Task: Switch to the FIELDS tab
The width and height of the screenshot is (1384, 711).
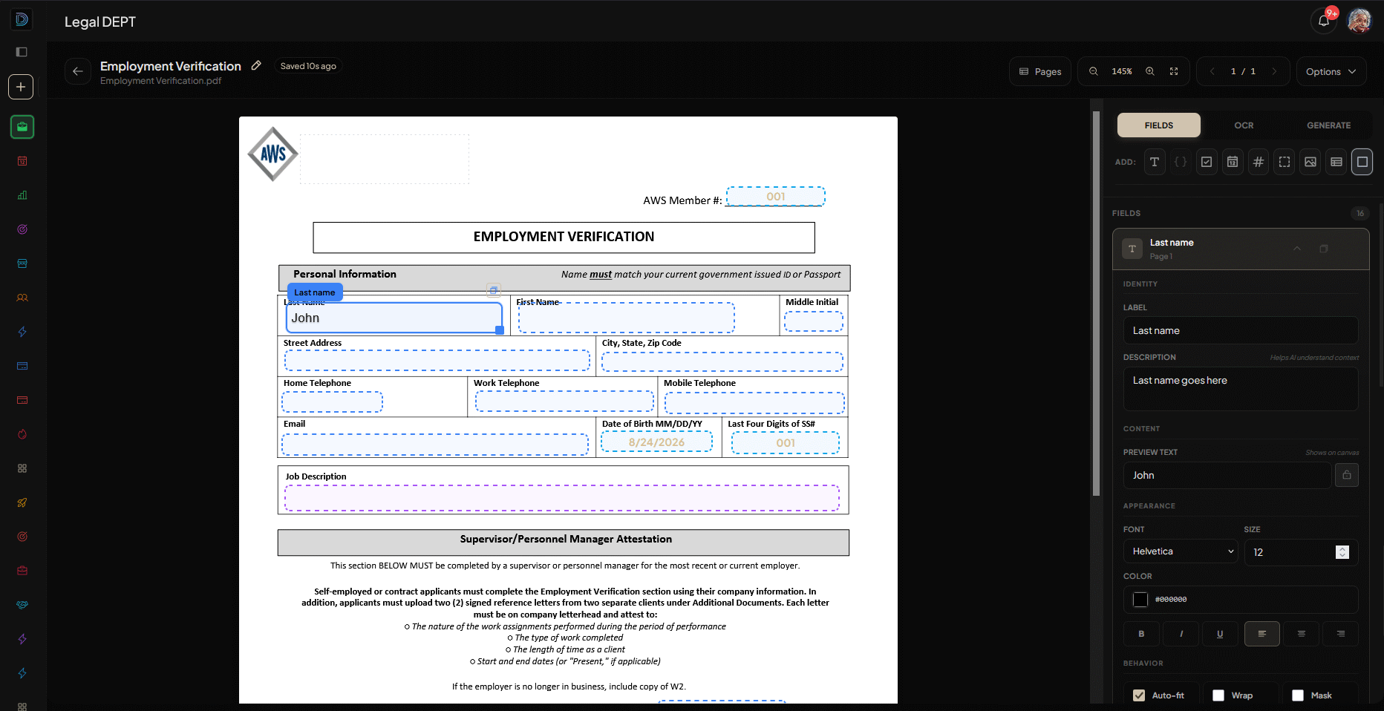Action: (x=1159, y=125)
